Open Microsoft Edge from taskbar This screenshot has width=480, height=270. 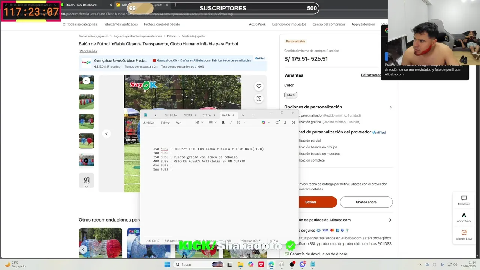click(271, 264)
